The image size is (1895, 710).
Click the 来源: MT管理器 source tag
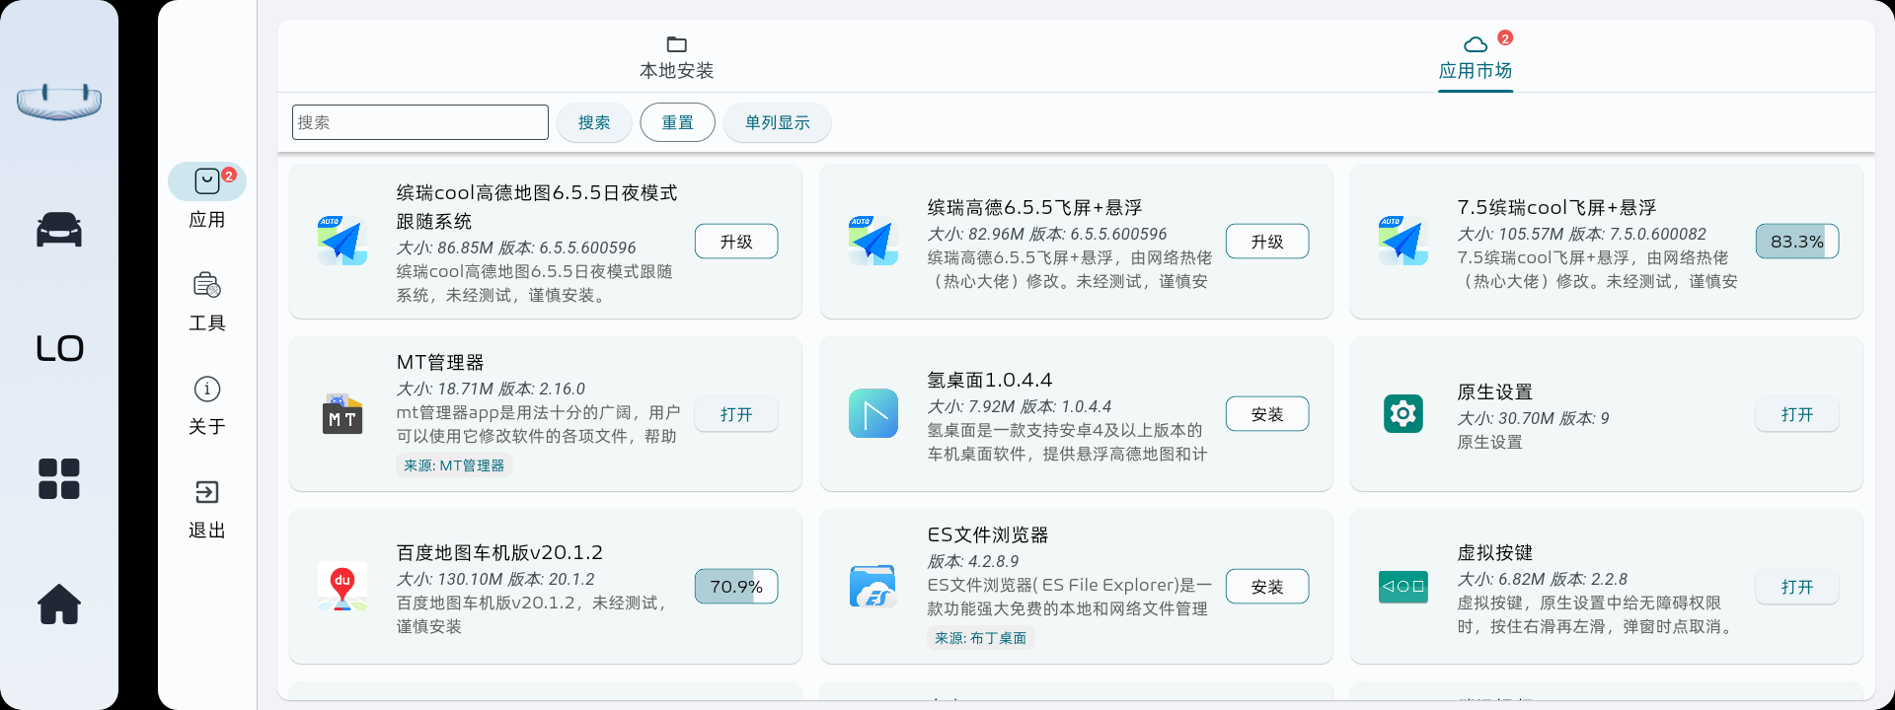pos(454,465)
